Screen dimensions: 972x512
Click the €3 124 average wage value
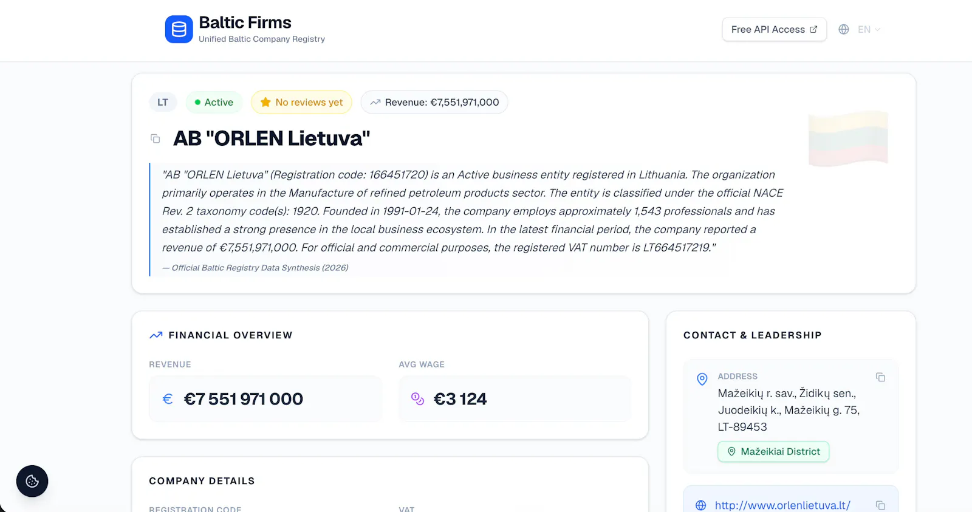click(x=460, y=398)
